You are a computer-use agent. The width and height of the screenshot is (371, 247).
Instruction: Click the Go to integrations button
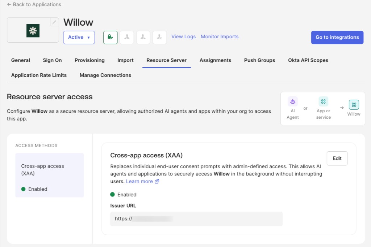tap(337, 37)
